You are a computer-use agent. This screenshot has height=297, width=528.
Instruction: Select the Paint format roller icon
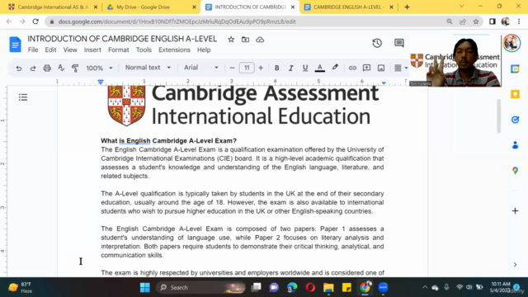(x=75, y=68)
